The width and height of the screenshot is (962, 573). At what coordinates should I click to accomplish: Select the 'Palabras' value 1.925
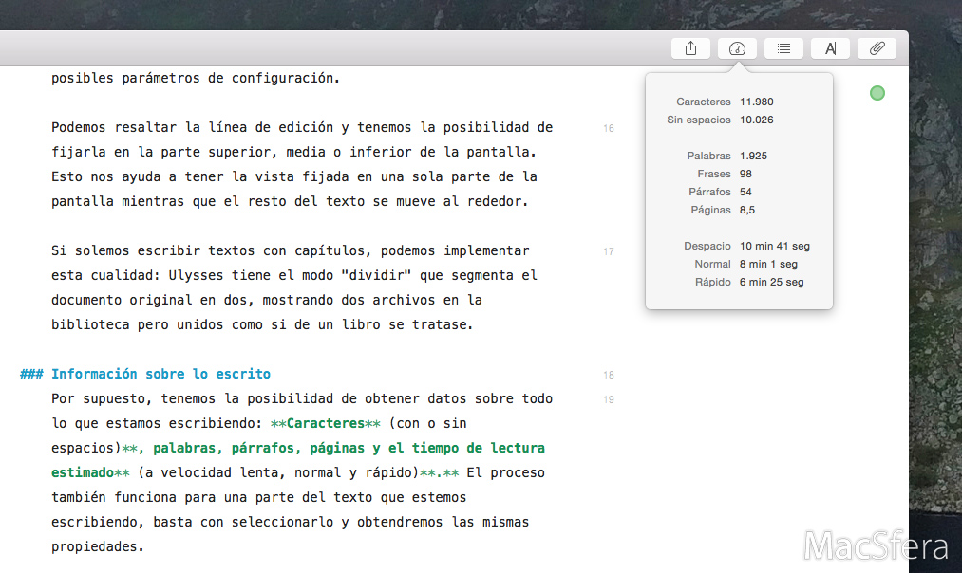tap(753, 156)
